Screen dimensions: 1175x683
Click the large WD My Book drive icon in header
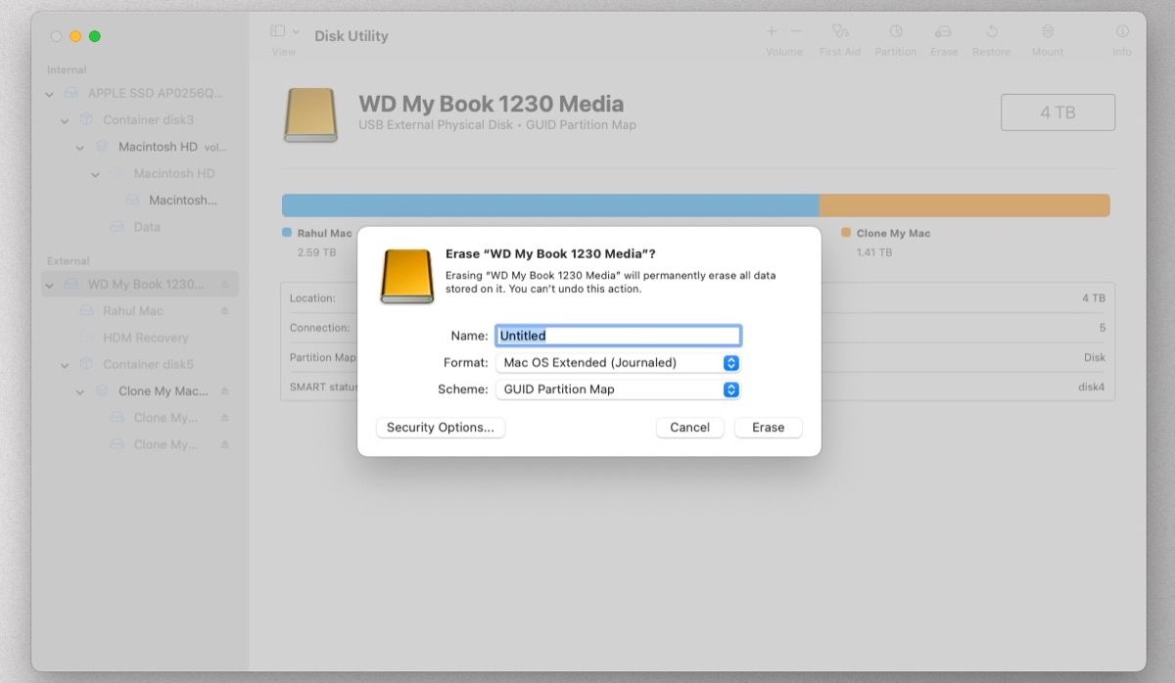(x=310, y=115)
